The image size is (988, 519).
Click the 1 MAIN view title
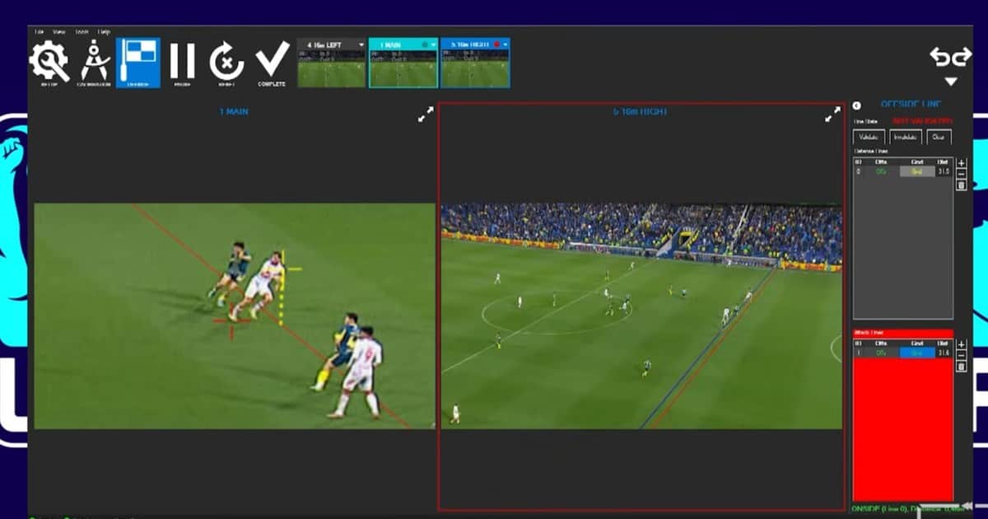[x=234, y=110]
